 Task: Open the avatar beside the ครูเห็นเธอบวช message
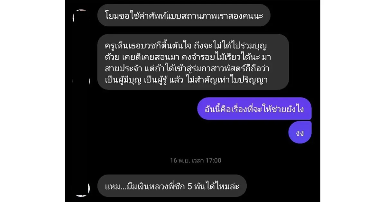click(81, 80)
